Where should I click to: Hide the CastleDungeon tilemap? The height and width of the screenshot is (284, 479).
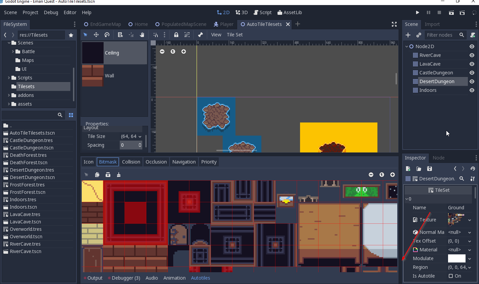[472, 73]
